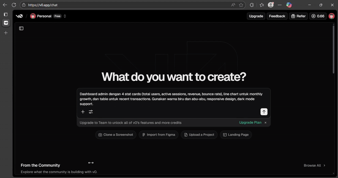This screenshot has height=178, width=338.
Task: Click the v0 logo in header
Action: [19, 16]
